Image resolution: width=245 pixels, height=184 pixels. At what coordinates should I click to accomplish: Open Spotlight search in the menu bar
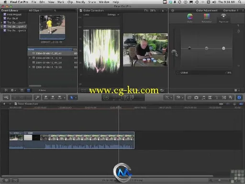click(240, 2)
